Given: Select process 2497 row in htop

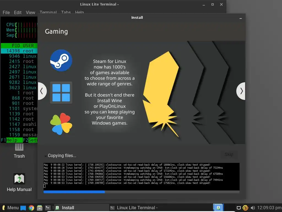Looking at the screenshot, I should pos(19,72).
